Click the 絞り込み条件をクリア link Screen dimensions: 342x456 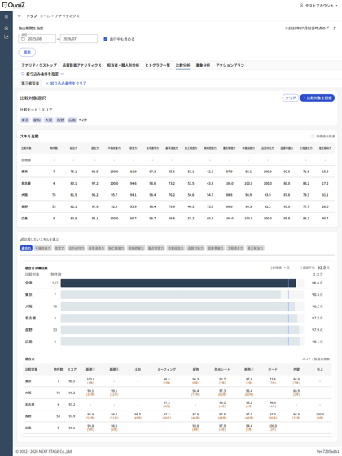67,83
